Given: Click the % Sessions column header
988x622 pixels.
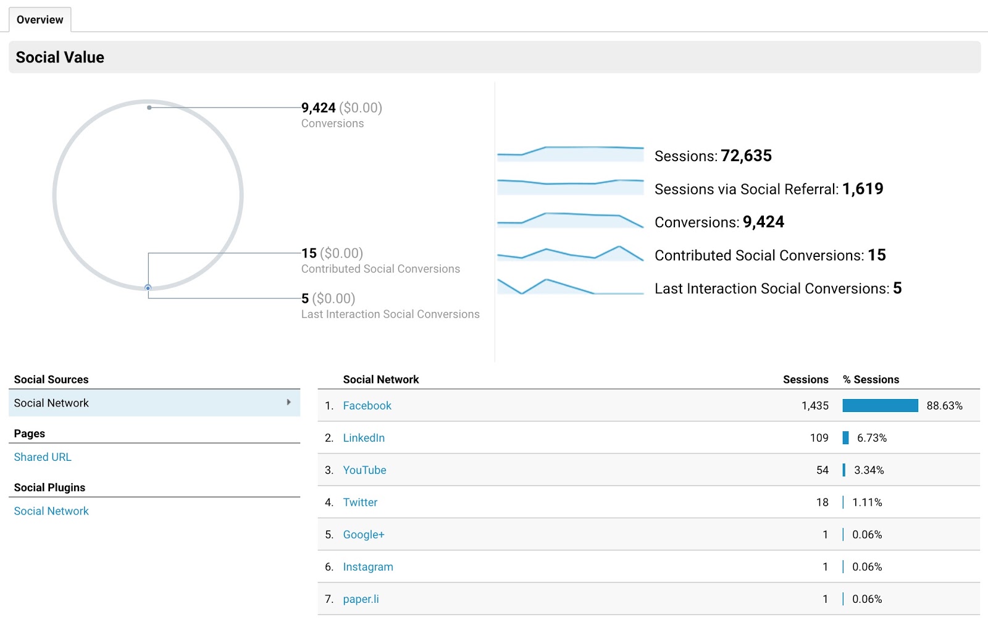Looking at the screenshot, I should tap(871, 379).
